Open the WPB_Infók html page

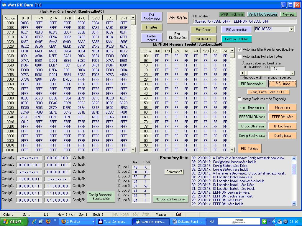(232, 14)
